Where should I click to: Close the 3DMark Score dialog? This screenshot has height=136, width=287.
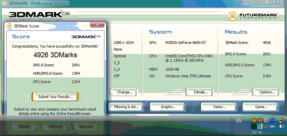[97, 24]
